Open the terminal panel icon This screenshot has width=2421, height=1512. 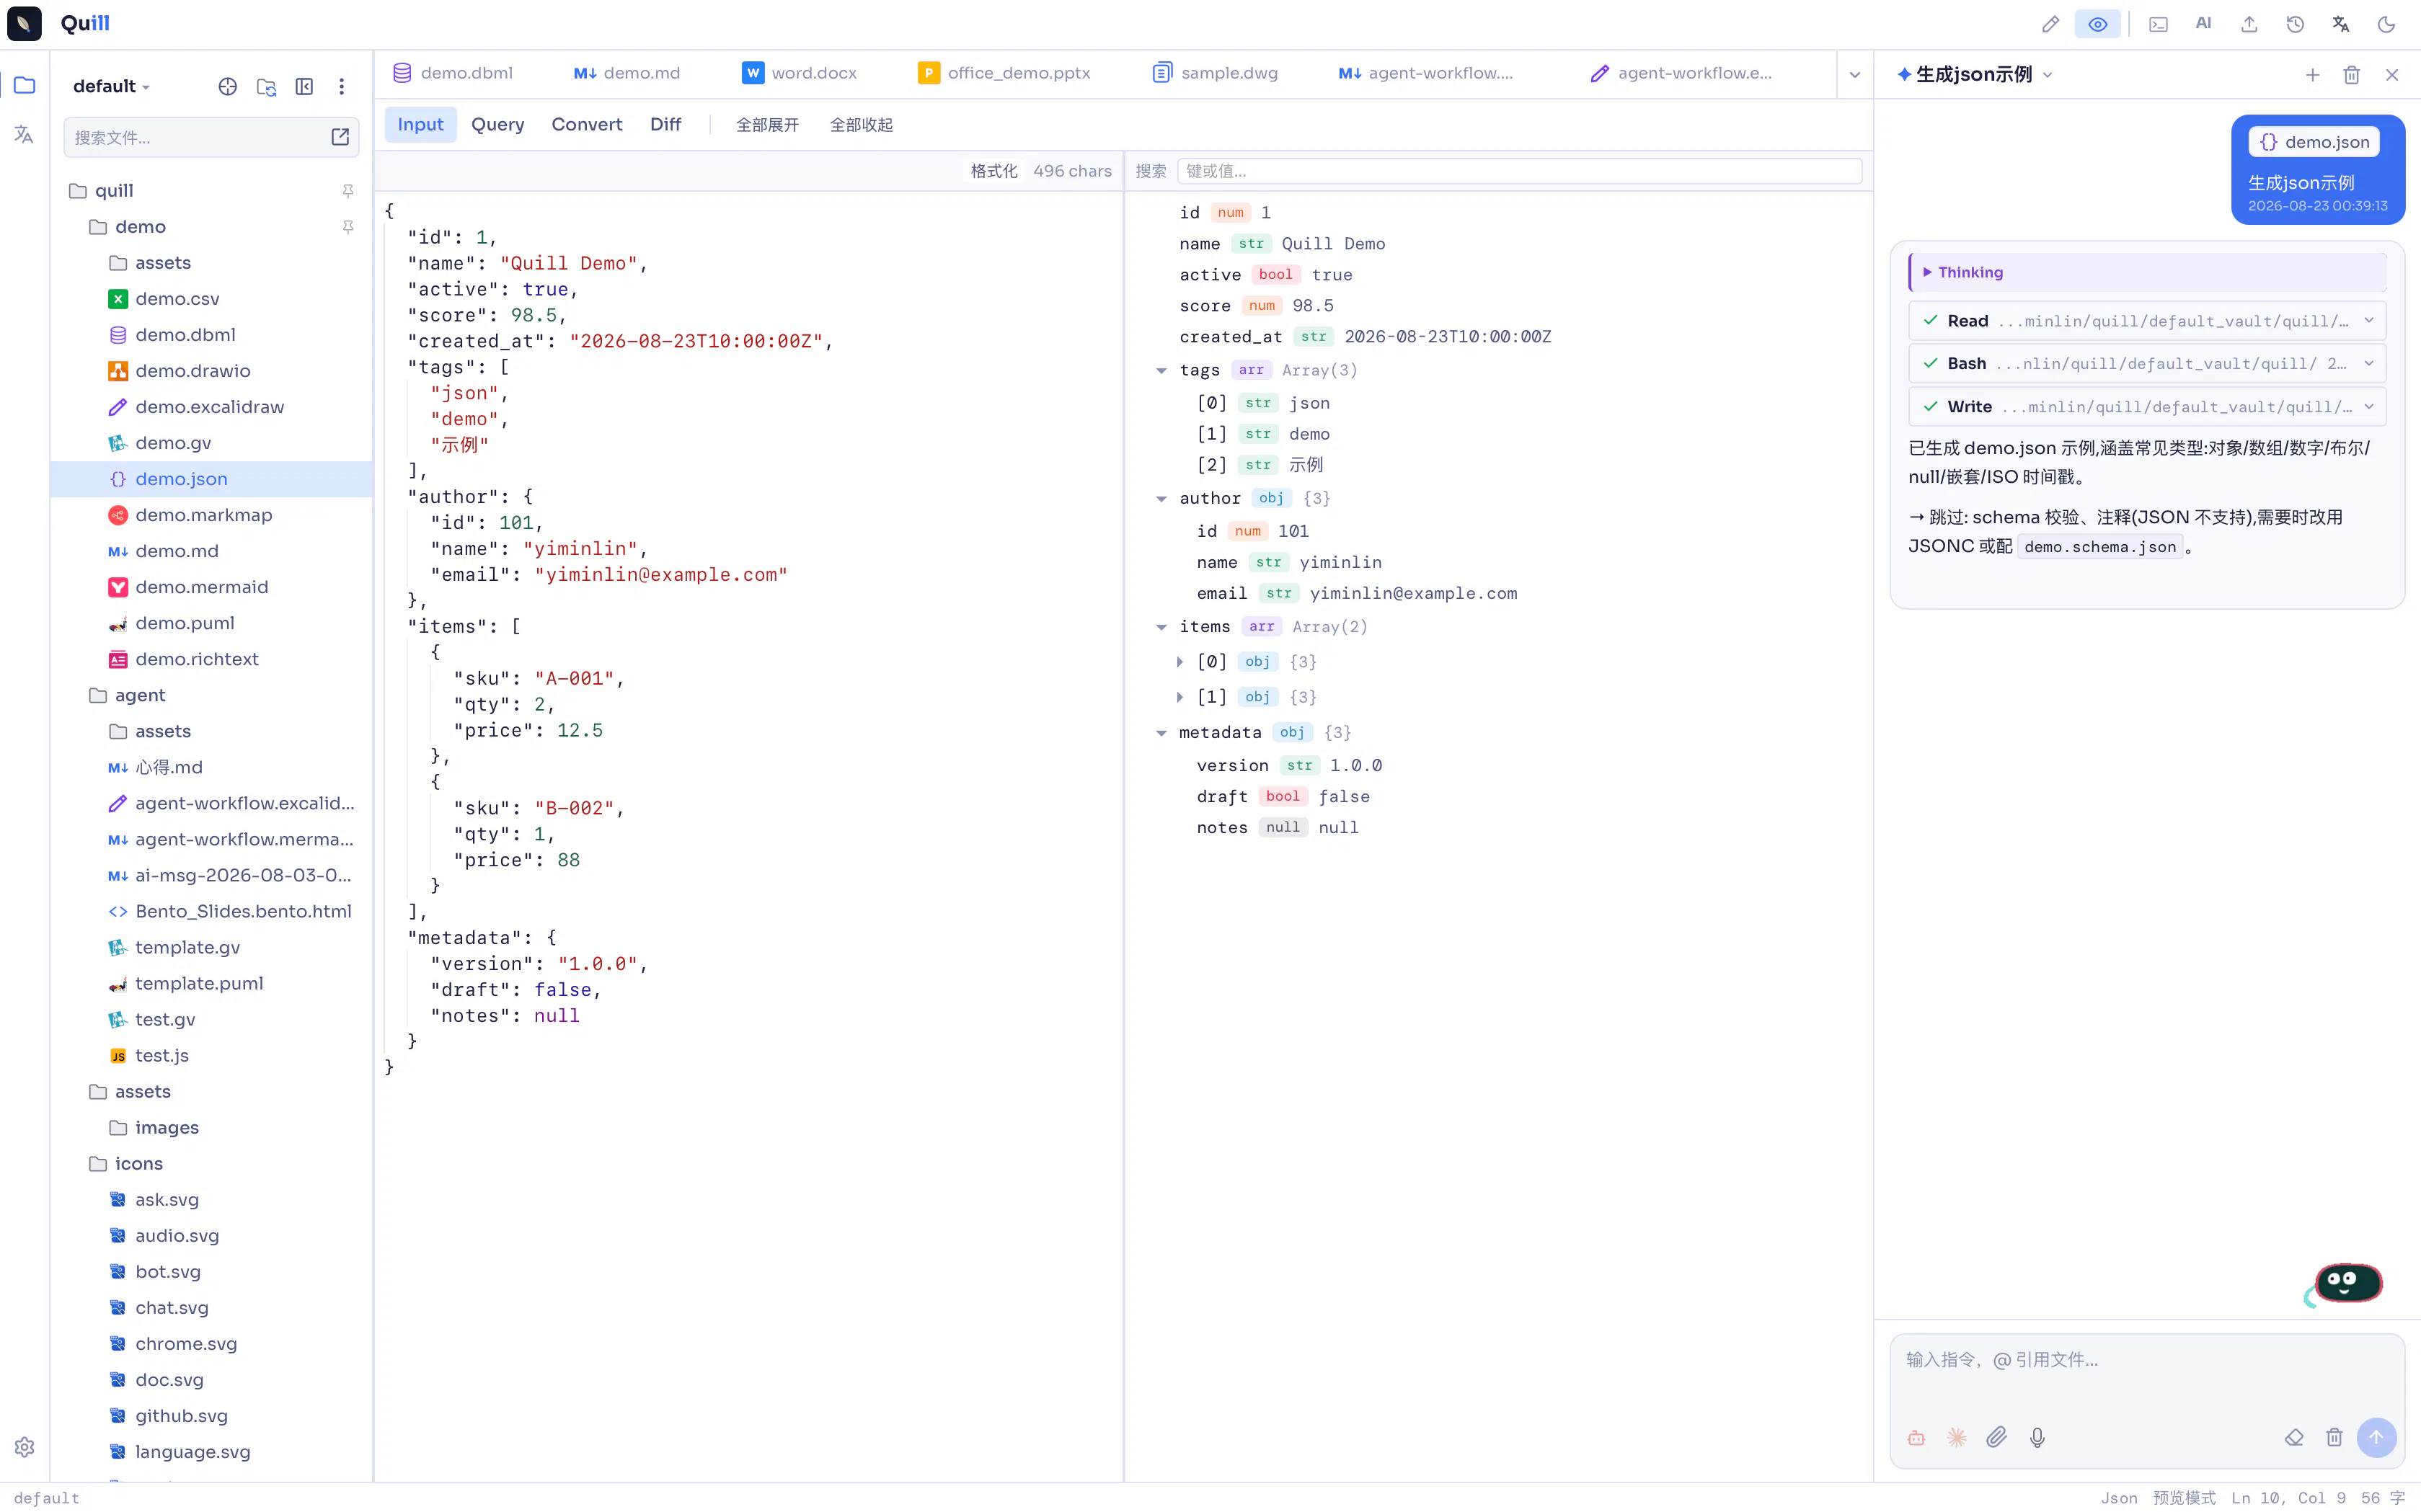[x=2158, y=24]
